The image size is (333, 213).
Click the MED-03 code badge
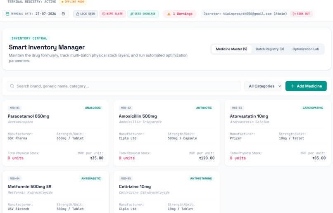237,108
